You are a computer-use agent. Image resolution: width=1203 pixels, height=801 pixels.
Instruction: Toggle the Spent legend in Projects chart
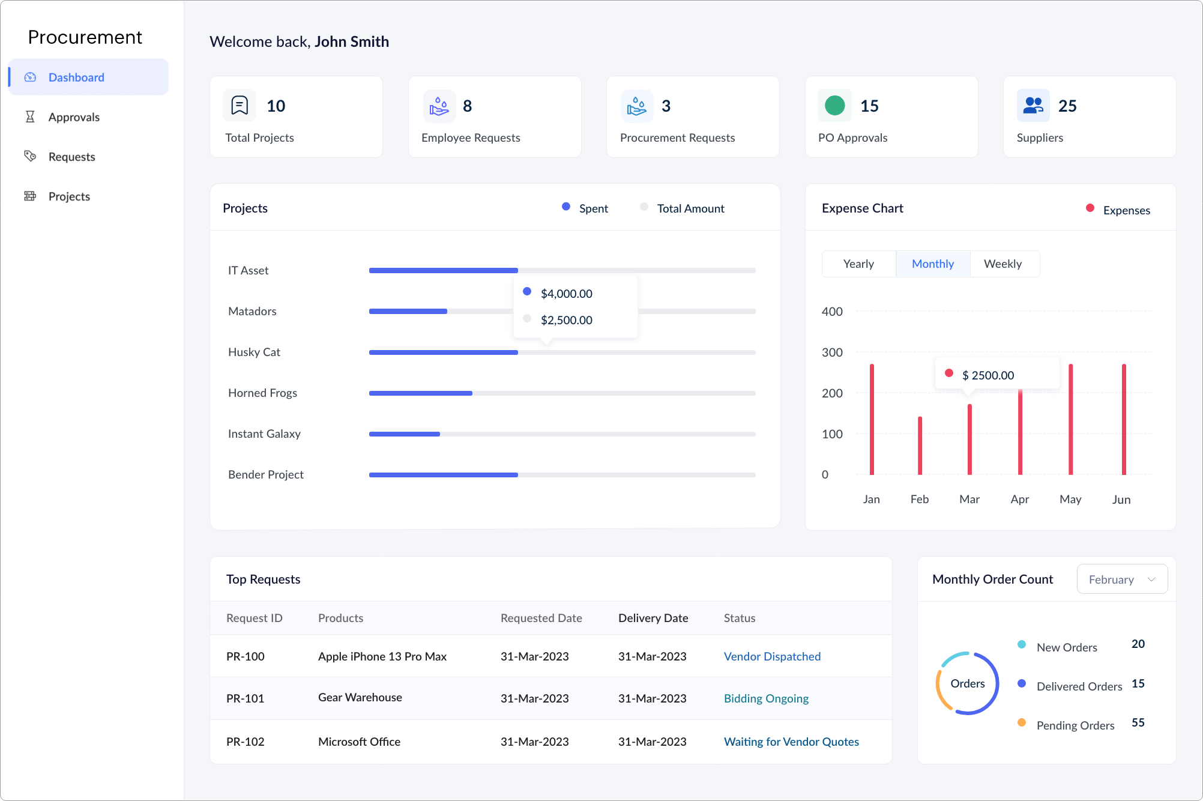579,208
